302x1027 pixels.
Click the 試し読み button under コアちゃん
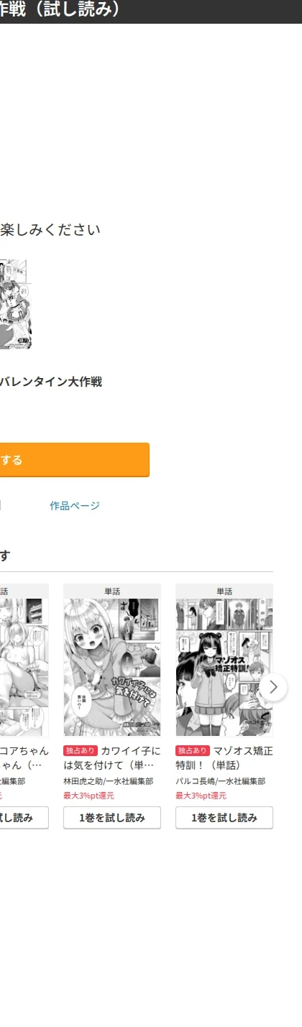click(24, 818)
